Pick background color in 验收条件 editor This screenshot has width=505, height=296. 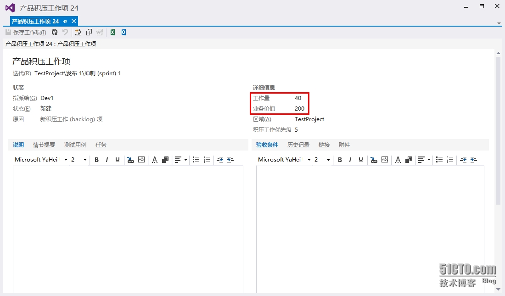click(409, 160)
